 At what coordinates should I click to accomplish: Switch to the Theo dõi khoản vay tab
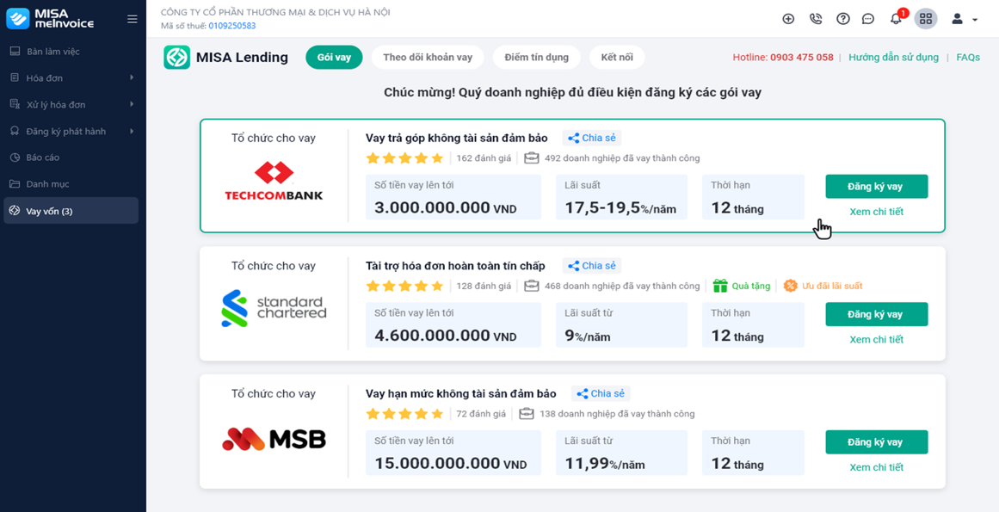pyautogui.click(x=428, y=58)
